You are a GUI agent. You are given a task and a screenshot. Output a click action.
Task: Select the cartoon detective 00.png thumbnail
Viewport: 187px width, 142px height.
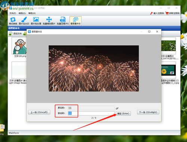pyautogui.click(x=19, y=46)
